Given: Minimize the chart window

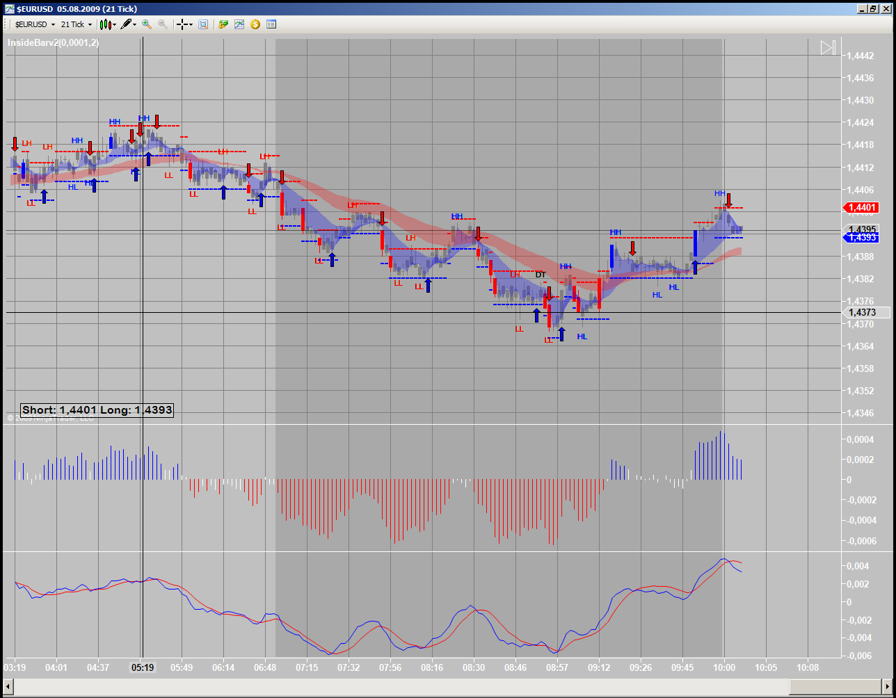Looking at the screenshot, I should pos(862,9).
